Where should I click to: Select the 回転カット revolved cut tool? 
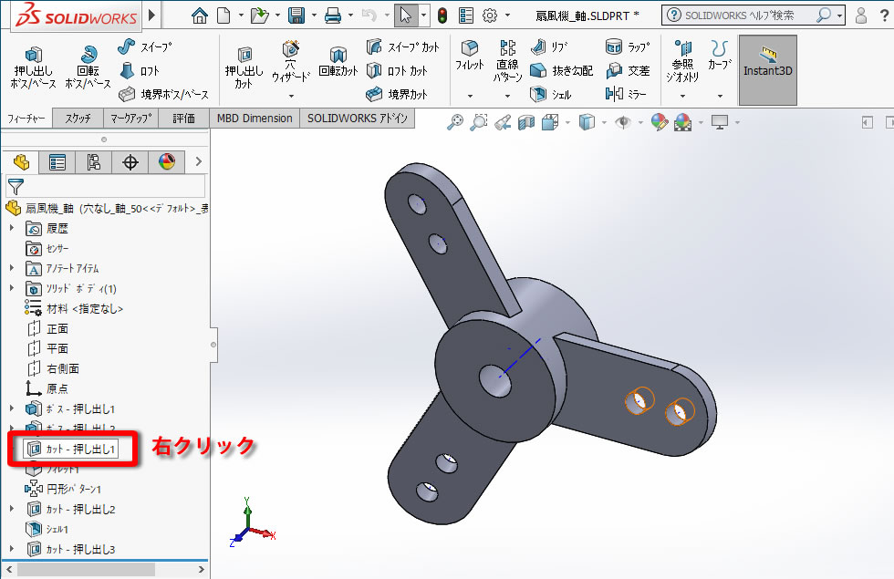tap(338, 63)
